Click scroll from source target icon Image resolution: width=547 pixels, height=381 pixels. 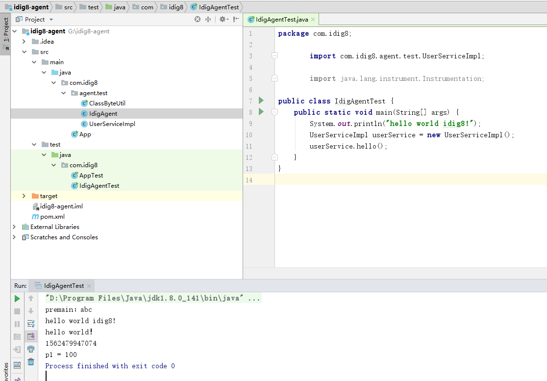[198, 20]
